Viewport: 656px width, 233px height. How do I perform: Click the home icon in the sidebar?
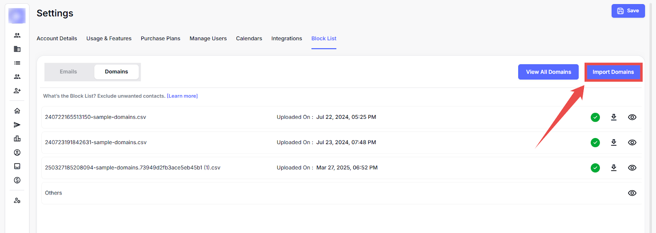[x=17, y=111]
